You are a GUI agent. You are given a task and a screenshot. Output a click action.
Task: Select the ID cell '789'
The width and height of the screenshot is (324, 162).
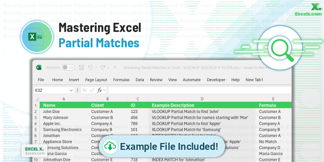(138, 124)
